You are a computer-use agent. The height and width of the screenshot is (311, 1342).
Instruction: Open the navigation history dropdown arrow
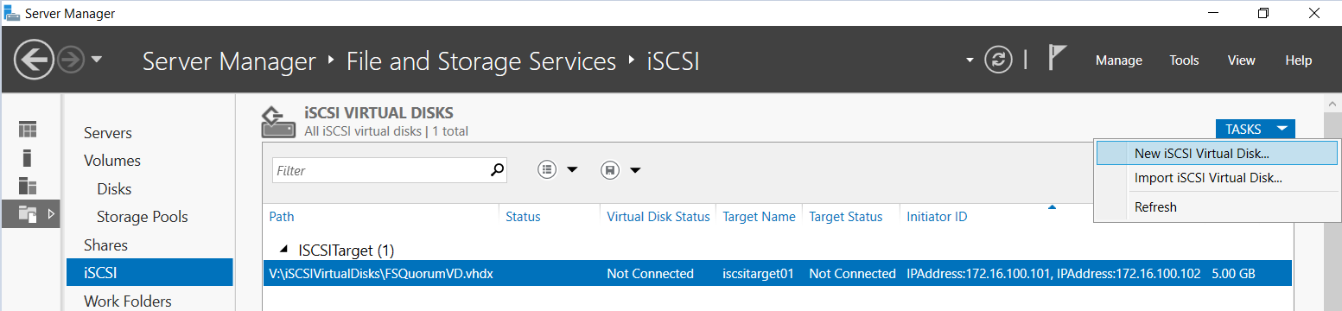pyautogui.click(x=97, y=60)
